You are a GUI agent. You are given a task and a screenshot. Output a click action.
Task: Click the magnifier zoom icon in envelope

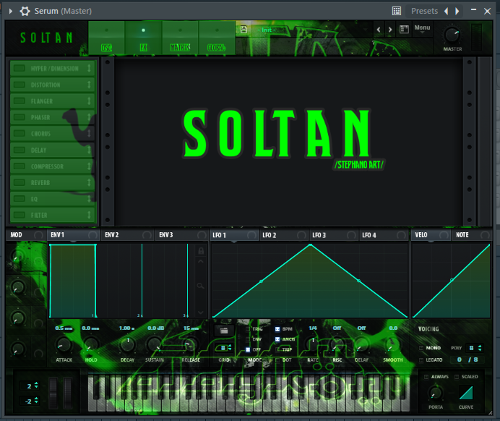pos(201,286)
